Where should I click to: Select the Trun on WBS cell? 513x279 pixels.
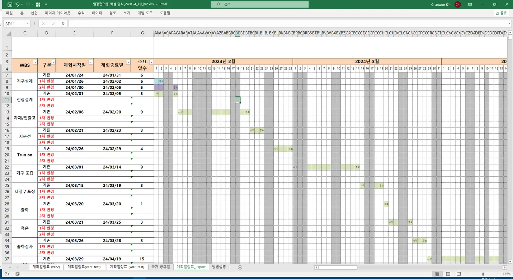point(25,155)
